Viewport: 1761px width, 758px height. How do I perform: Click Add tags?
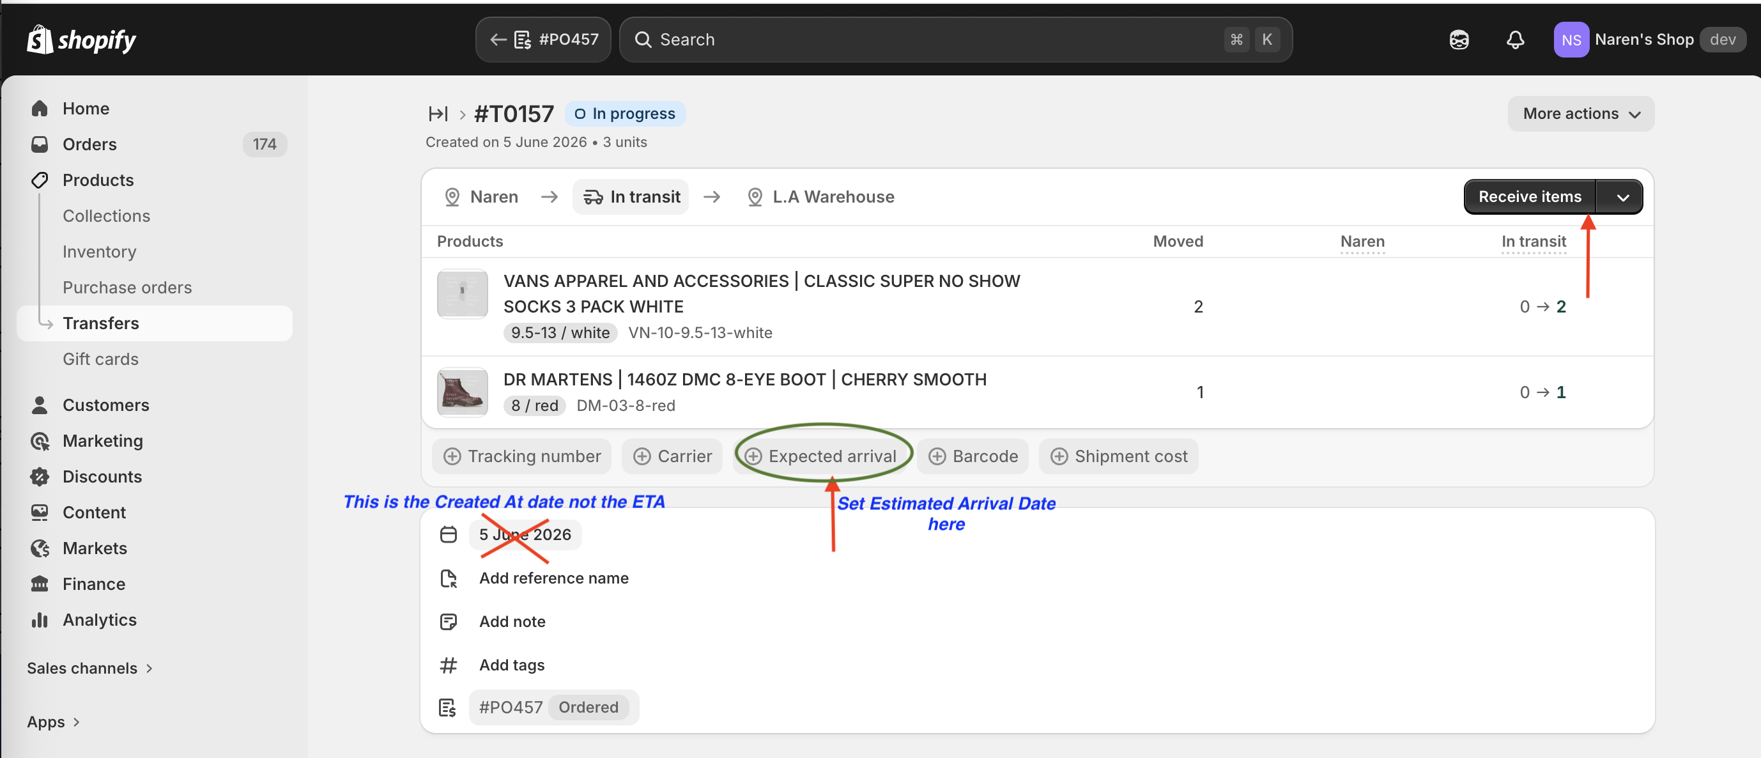pyautogui.click(x=511, y=665)
